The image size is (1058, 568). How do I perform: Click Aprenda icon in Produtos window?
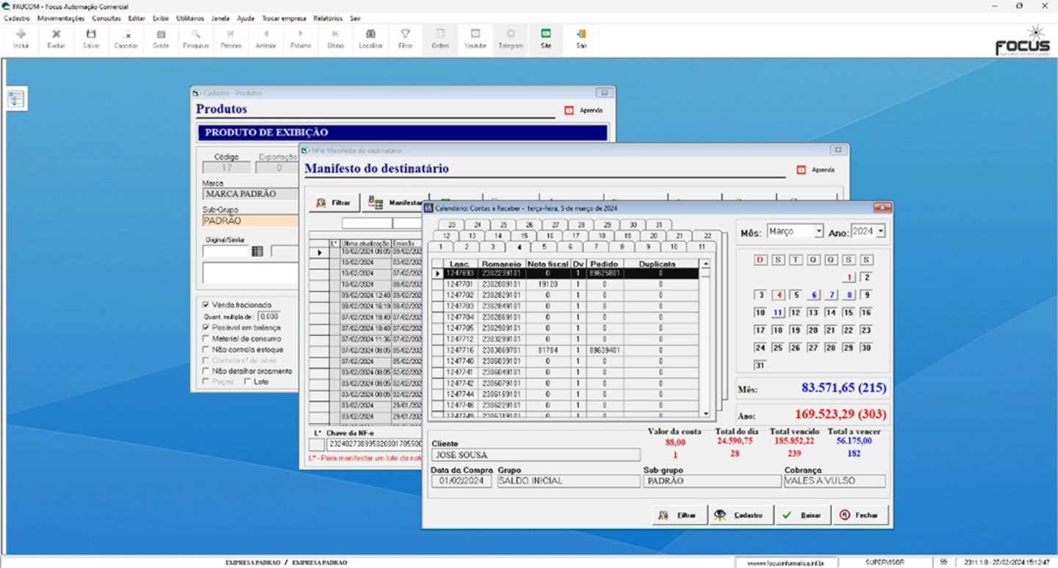click(569, 110)
